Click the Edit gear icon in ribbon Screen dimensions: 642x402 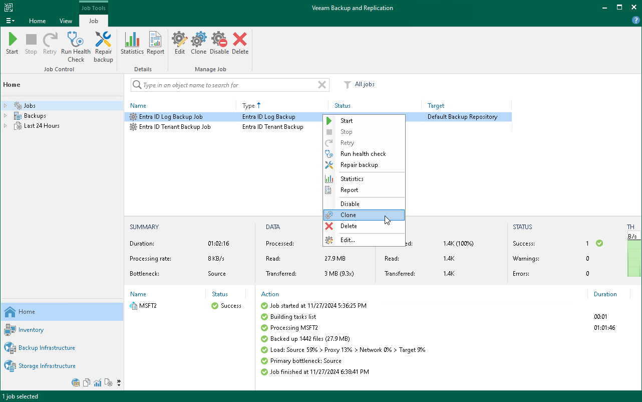pos(180,39)
